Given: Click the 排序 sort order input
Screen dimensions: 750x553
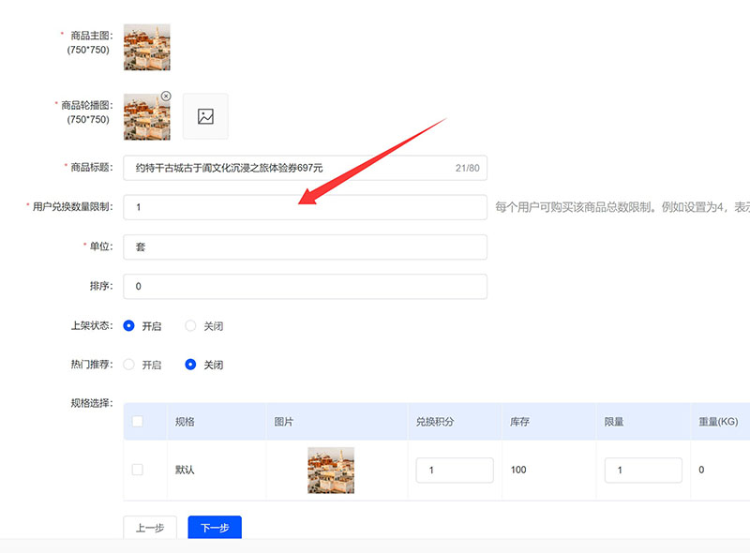Looking at the screenshot, I should 305,287.
